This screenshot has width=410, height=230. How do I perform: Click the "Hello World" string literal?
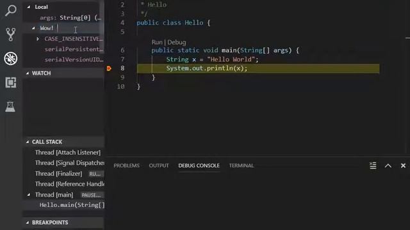coord(231,59)
